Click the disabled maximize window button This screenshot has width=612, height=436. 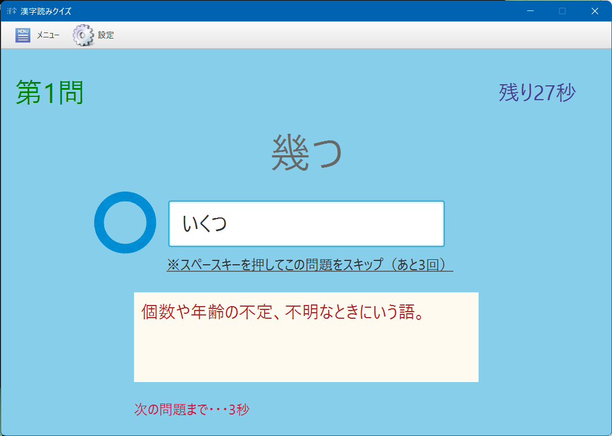(x=562, y=11)
